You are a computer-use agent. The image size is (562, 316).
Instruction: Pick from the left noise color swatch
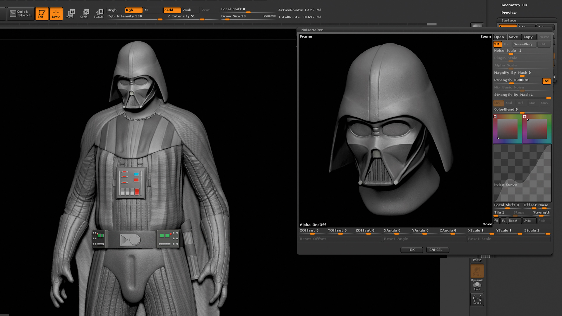(508, 129)
